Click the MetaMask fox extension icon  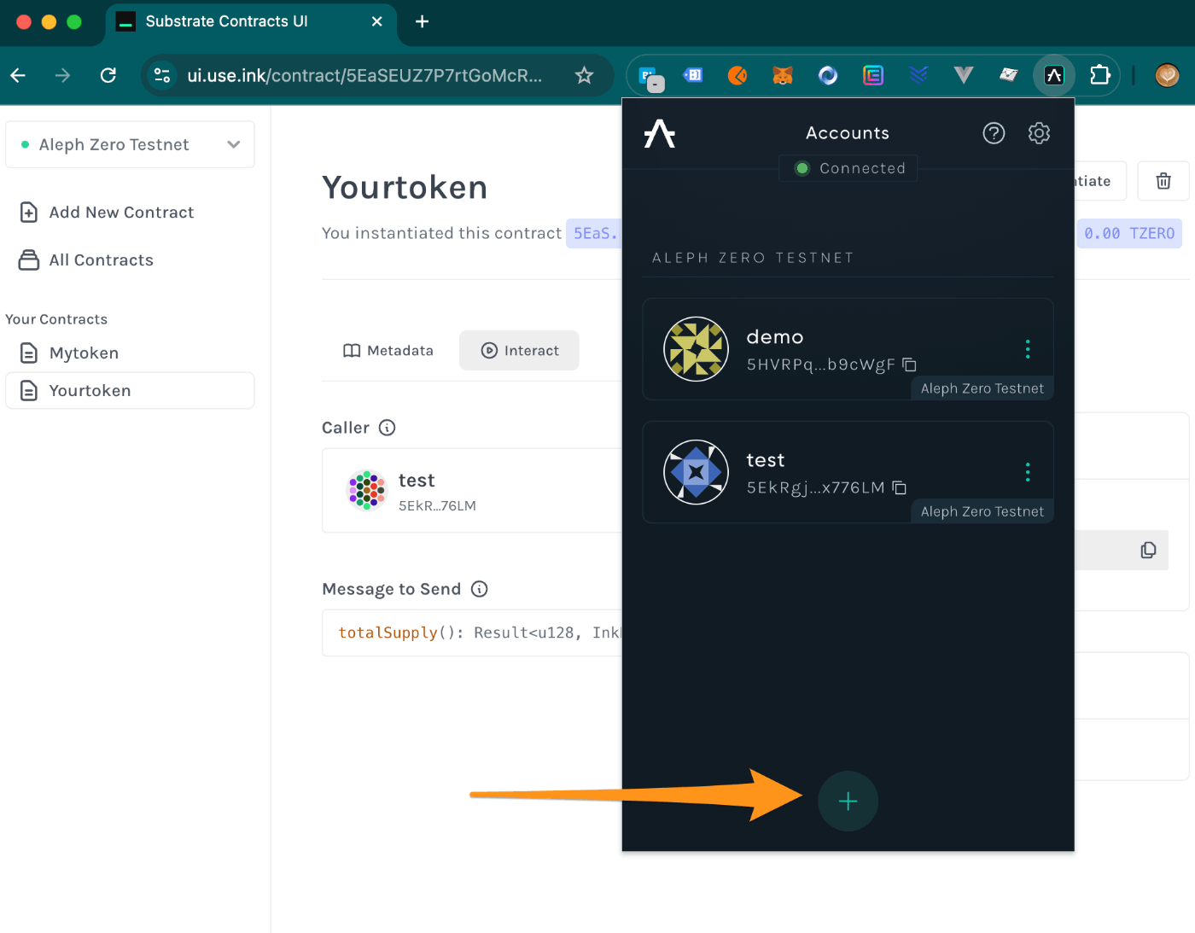(783, 75)
